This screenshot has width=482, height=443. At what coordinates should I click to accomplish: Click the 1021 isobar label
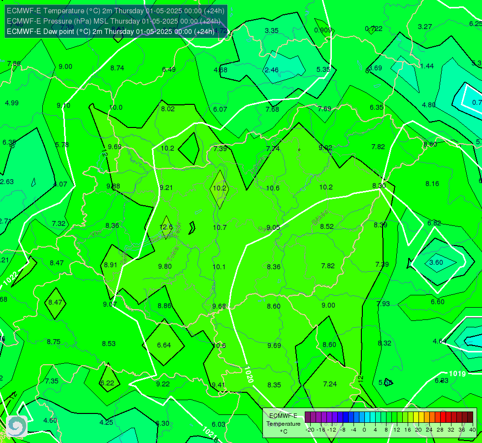(x=210, y=432)
